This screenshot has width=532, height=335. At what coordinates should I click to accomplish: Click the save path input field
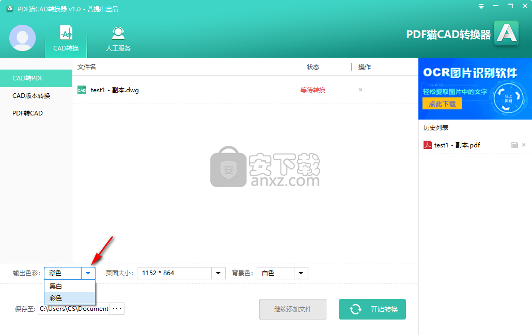click(x=74, y=309)
